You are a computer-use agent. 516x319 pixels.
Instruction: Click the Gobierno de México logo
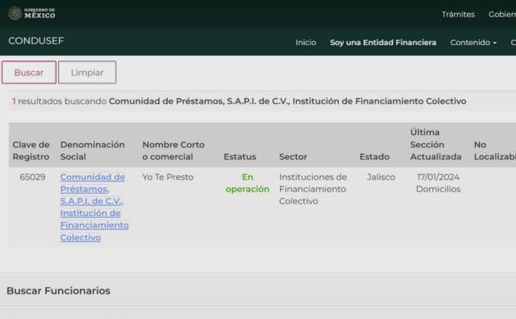tap(32, 13)
